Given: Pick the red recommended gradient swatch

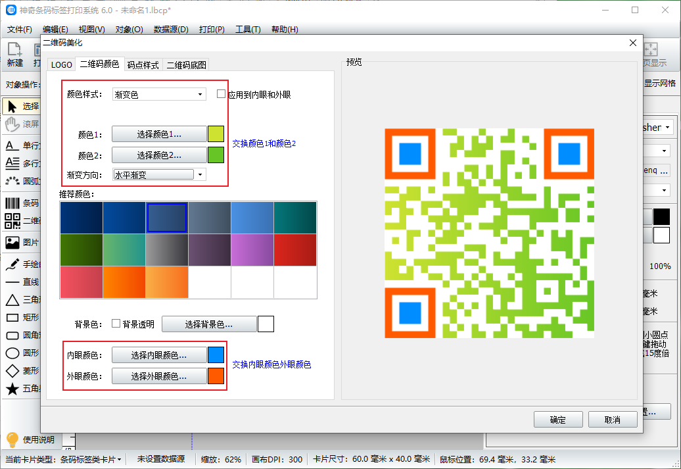Looking at the screenshot, I should click(x=295, y=250).
